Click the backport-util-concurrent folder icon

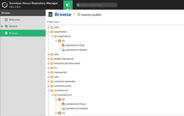52,63
